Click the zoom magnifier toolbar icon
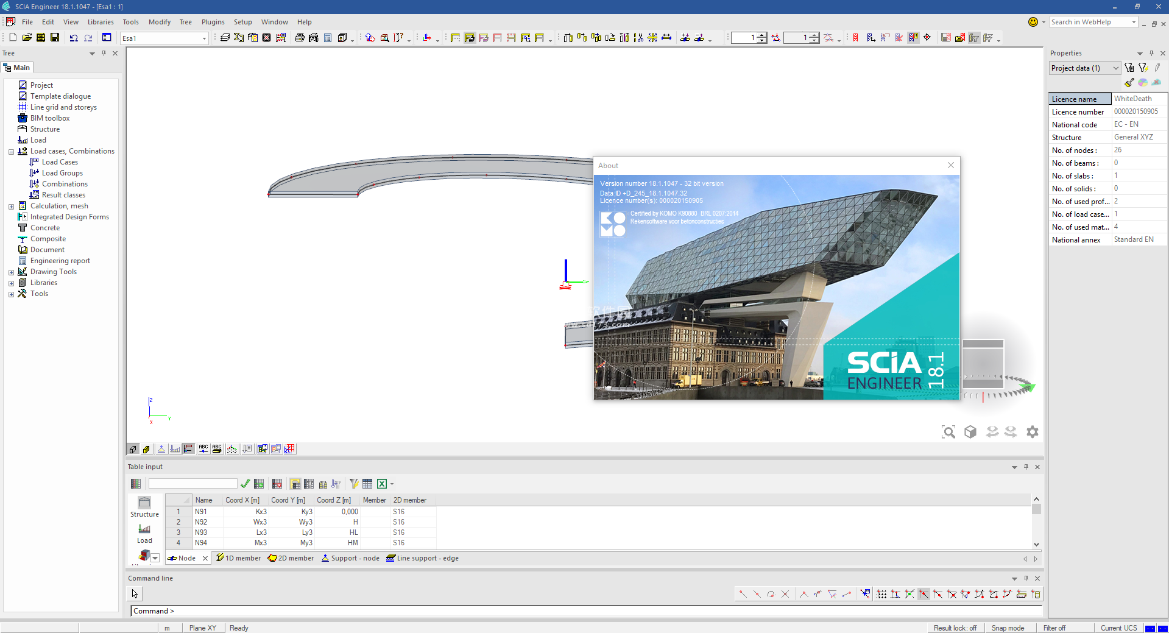Image resolution: width=1169 pixels, height=633 pixels. click(385, 38)
